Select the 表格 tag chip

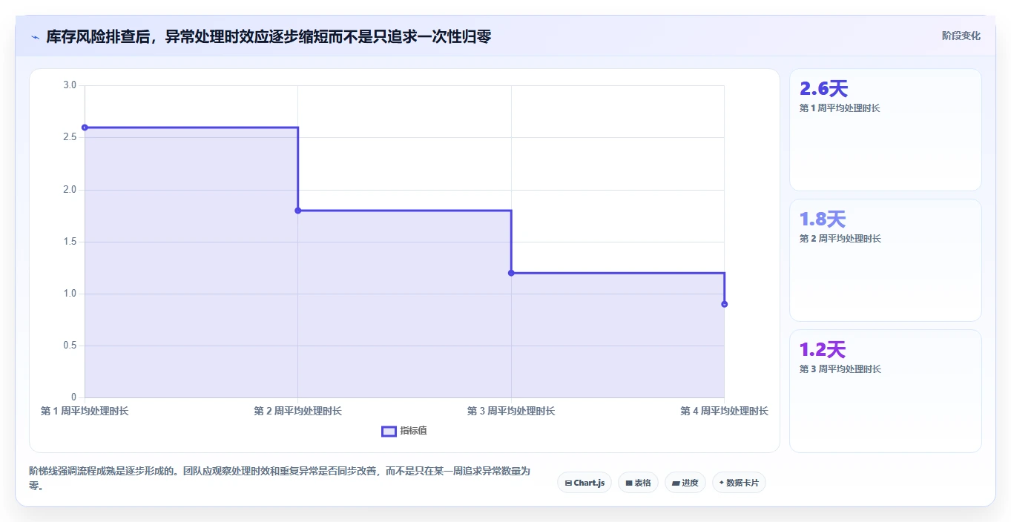point(638,483)
